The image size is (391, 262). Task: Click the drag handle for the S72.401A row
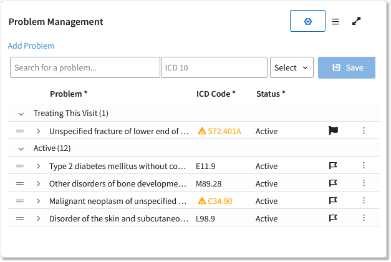click(20, 131)
